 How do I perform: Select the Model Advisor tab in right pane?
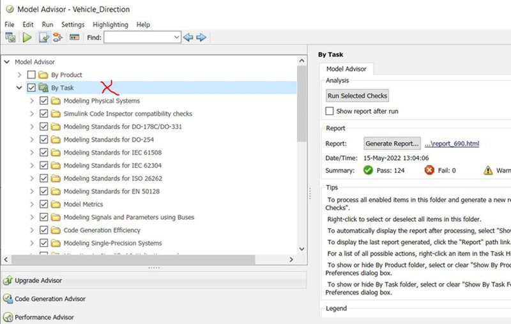(x=346, y=69)
